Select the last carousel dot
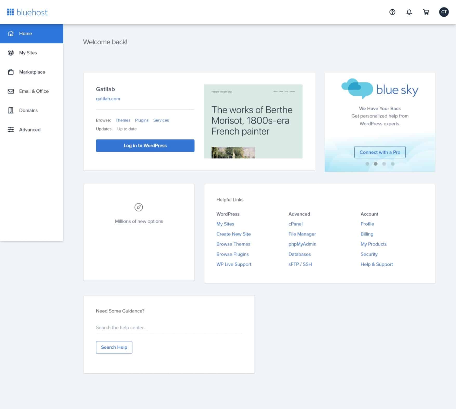Screen dimensions: 456x409 pos(392,164)
